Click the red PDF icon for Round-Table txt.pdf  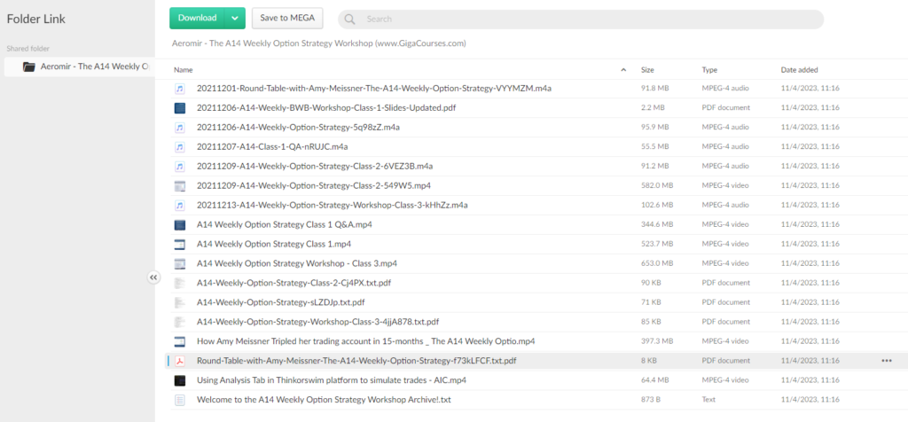point(180,361)
